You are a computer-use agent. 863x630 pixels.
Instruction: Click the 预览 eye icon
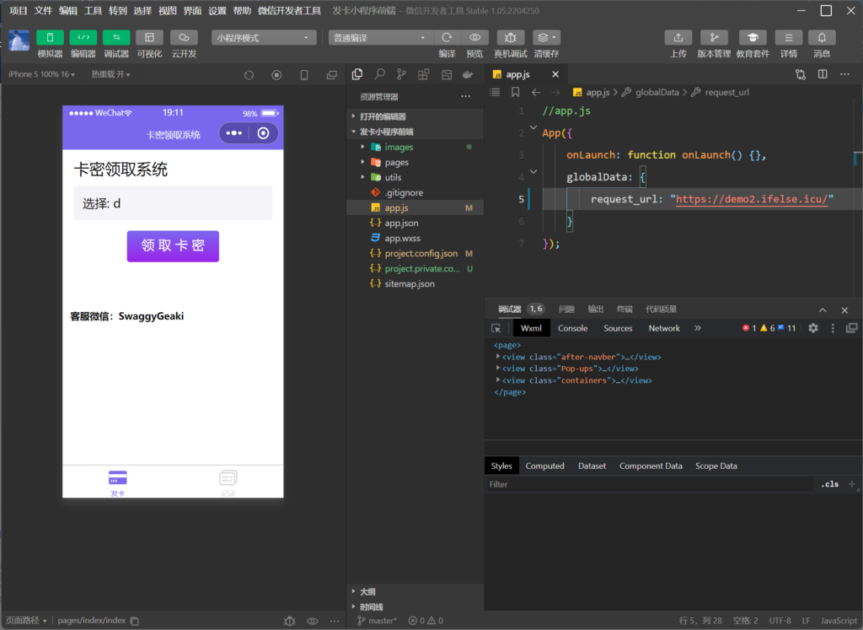tap(474, 38)
